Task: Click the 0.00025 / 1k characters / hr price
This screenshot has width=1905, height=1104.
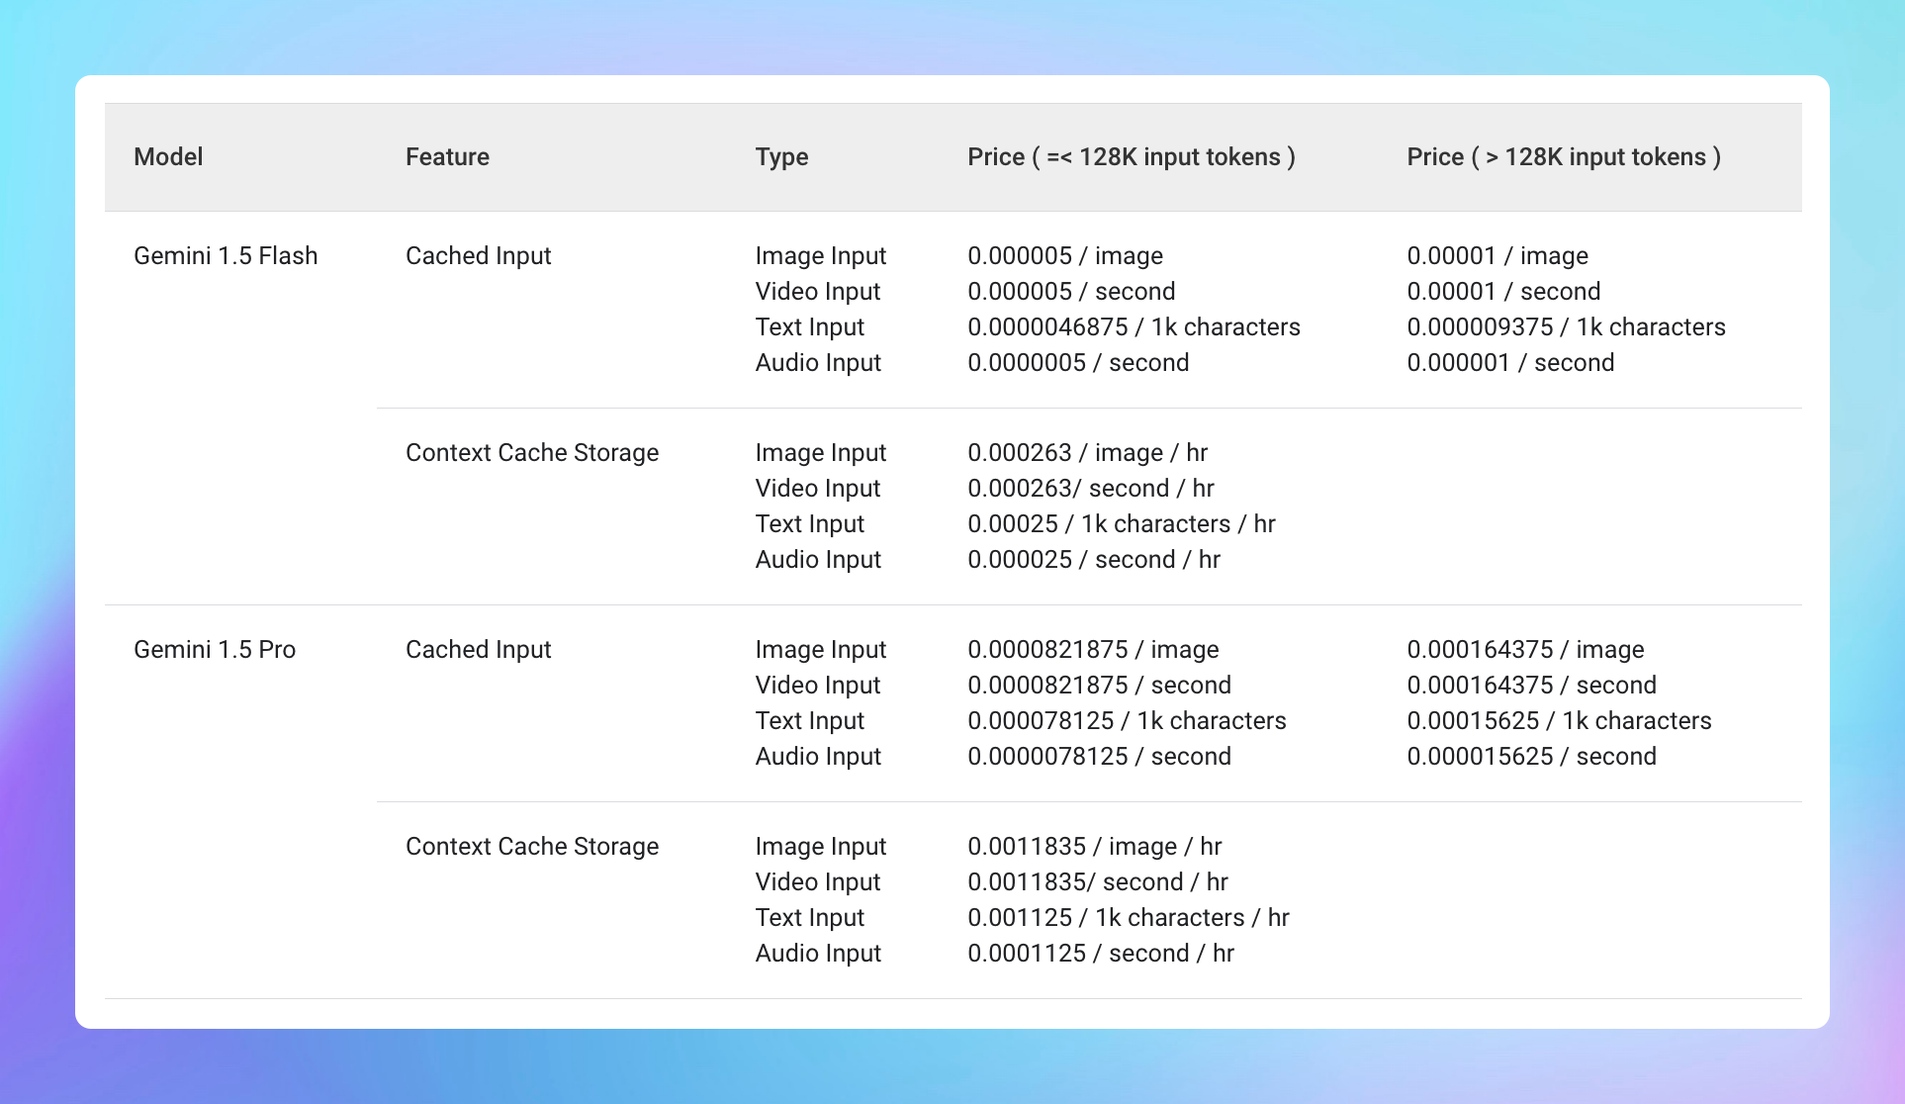Action: [x=1121, y=524]
